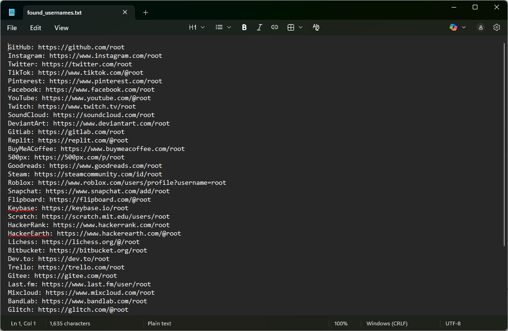
Task: Add a new tab with the plus button
Action: (x=145, y=13)
